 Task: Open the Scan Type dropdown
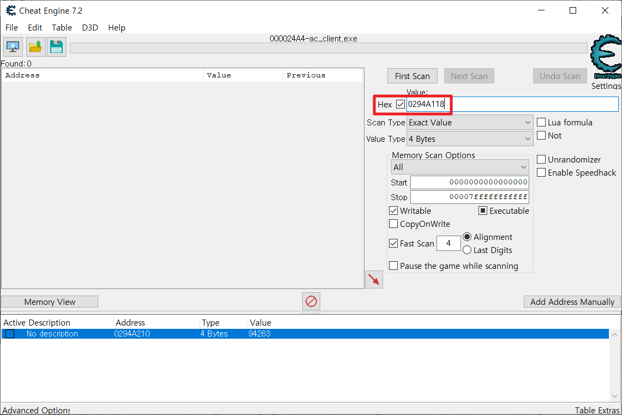pyautogui.click(x=470, y=123)
